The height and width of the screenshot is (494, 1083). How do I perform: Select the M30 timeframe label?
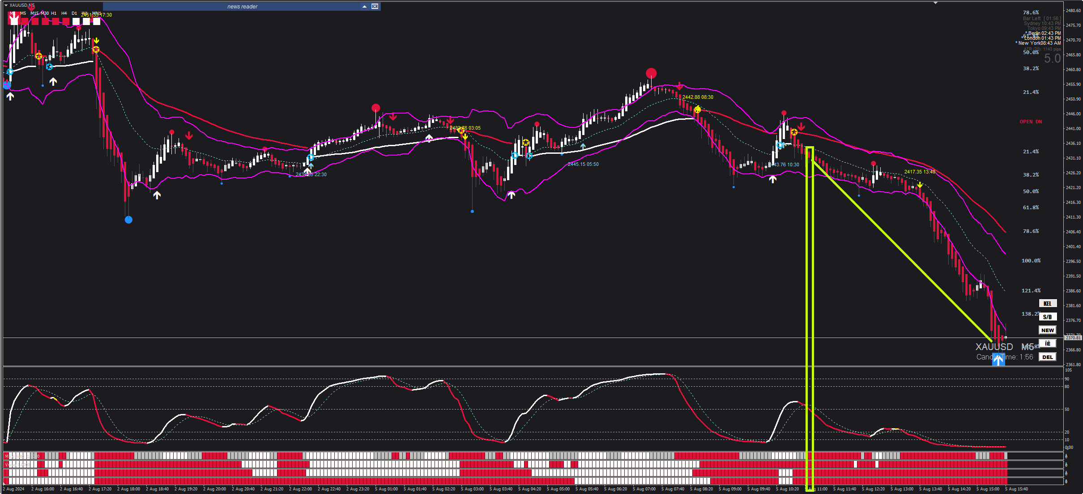tap(45, 13)
